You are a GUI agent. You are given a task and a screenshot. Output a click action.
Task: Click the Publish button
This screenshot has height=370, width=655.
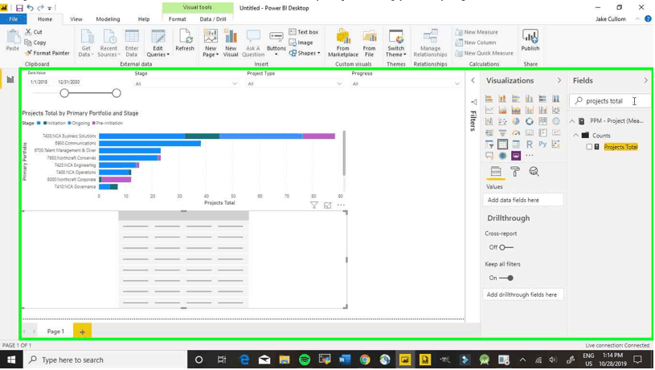point(530,40)
